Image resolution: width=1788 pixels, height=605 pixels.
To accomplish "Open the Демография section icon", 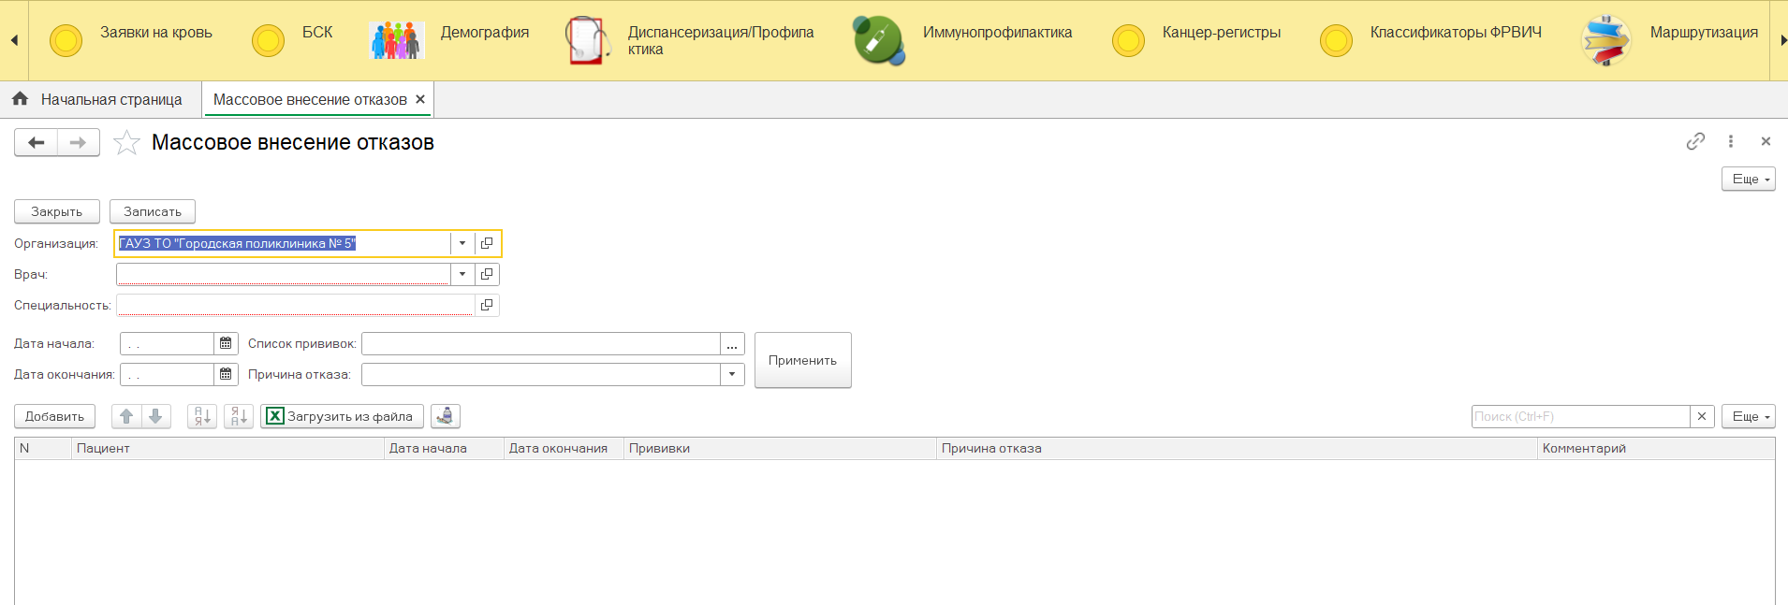I will click(397, 40).
